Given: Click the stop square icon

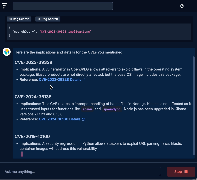Looking at the screenshot, I should (186, 172).
